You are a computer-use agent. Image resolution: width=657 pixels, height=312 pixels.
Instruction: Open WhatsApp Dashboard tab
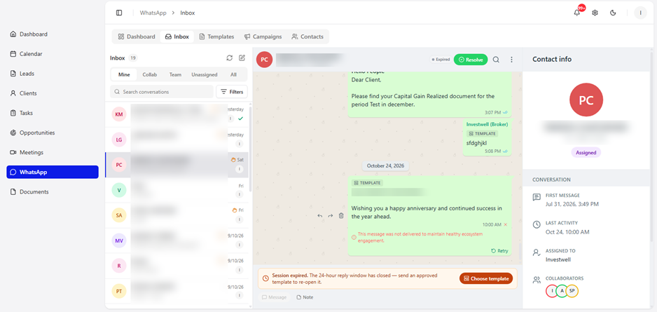pos(137,36)
